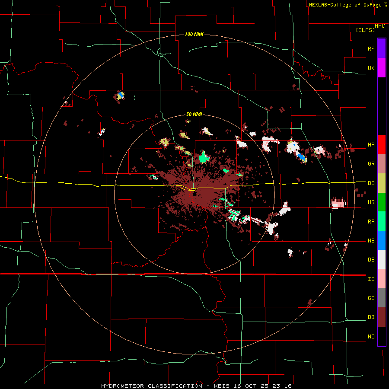Click the HA legend label
This screenshot has width=389, height=389.
371,144
